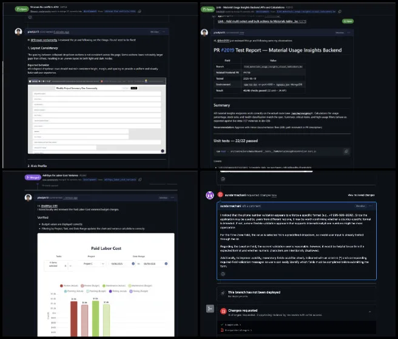Click the merge icon left of Changes requested
398x339 pixels.
tap(210, 309)
